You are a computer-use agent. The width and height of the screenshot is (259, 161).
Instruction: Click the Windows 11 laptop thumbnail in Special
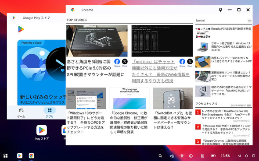(203, 47)
